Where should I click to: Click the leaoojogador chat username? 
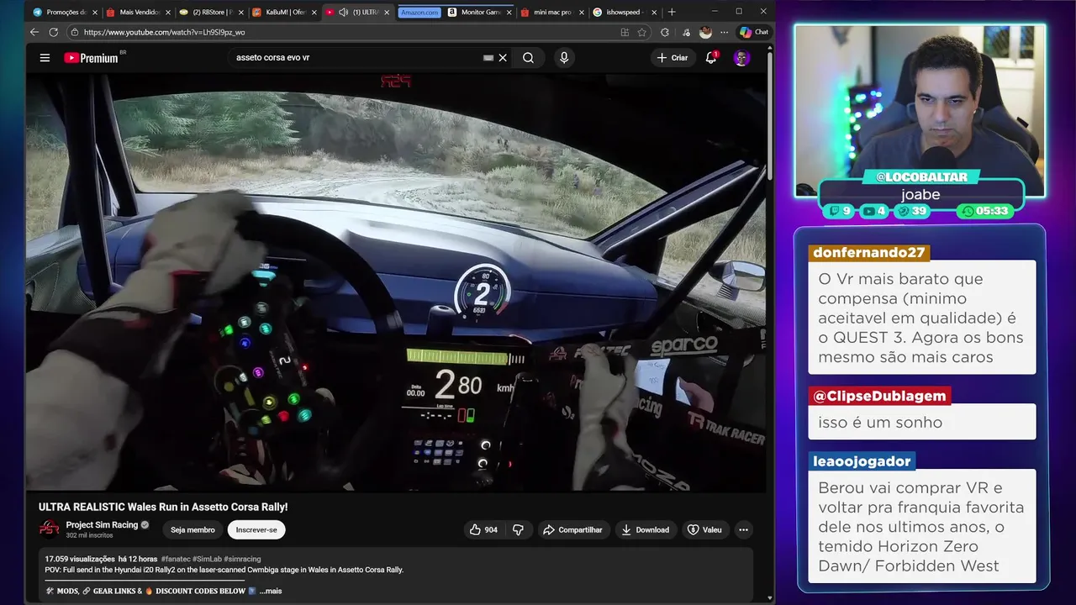point(862,461)
